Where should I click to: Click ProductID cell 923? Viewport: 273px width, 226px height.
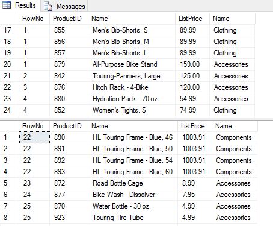coord(69,218)
